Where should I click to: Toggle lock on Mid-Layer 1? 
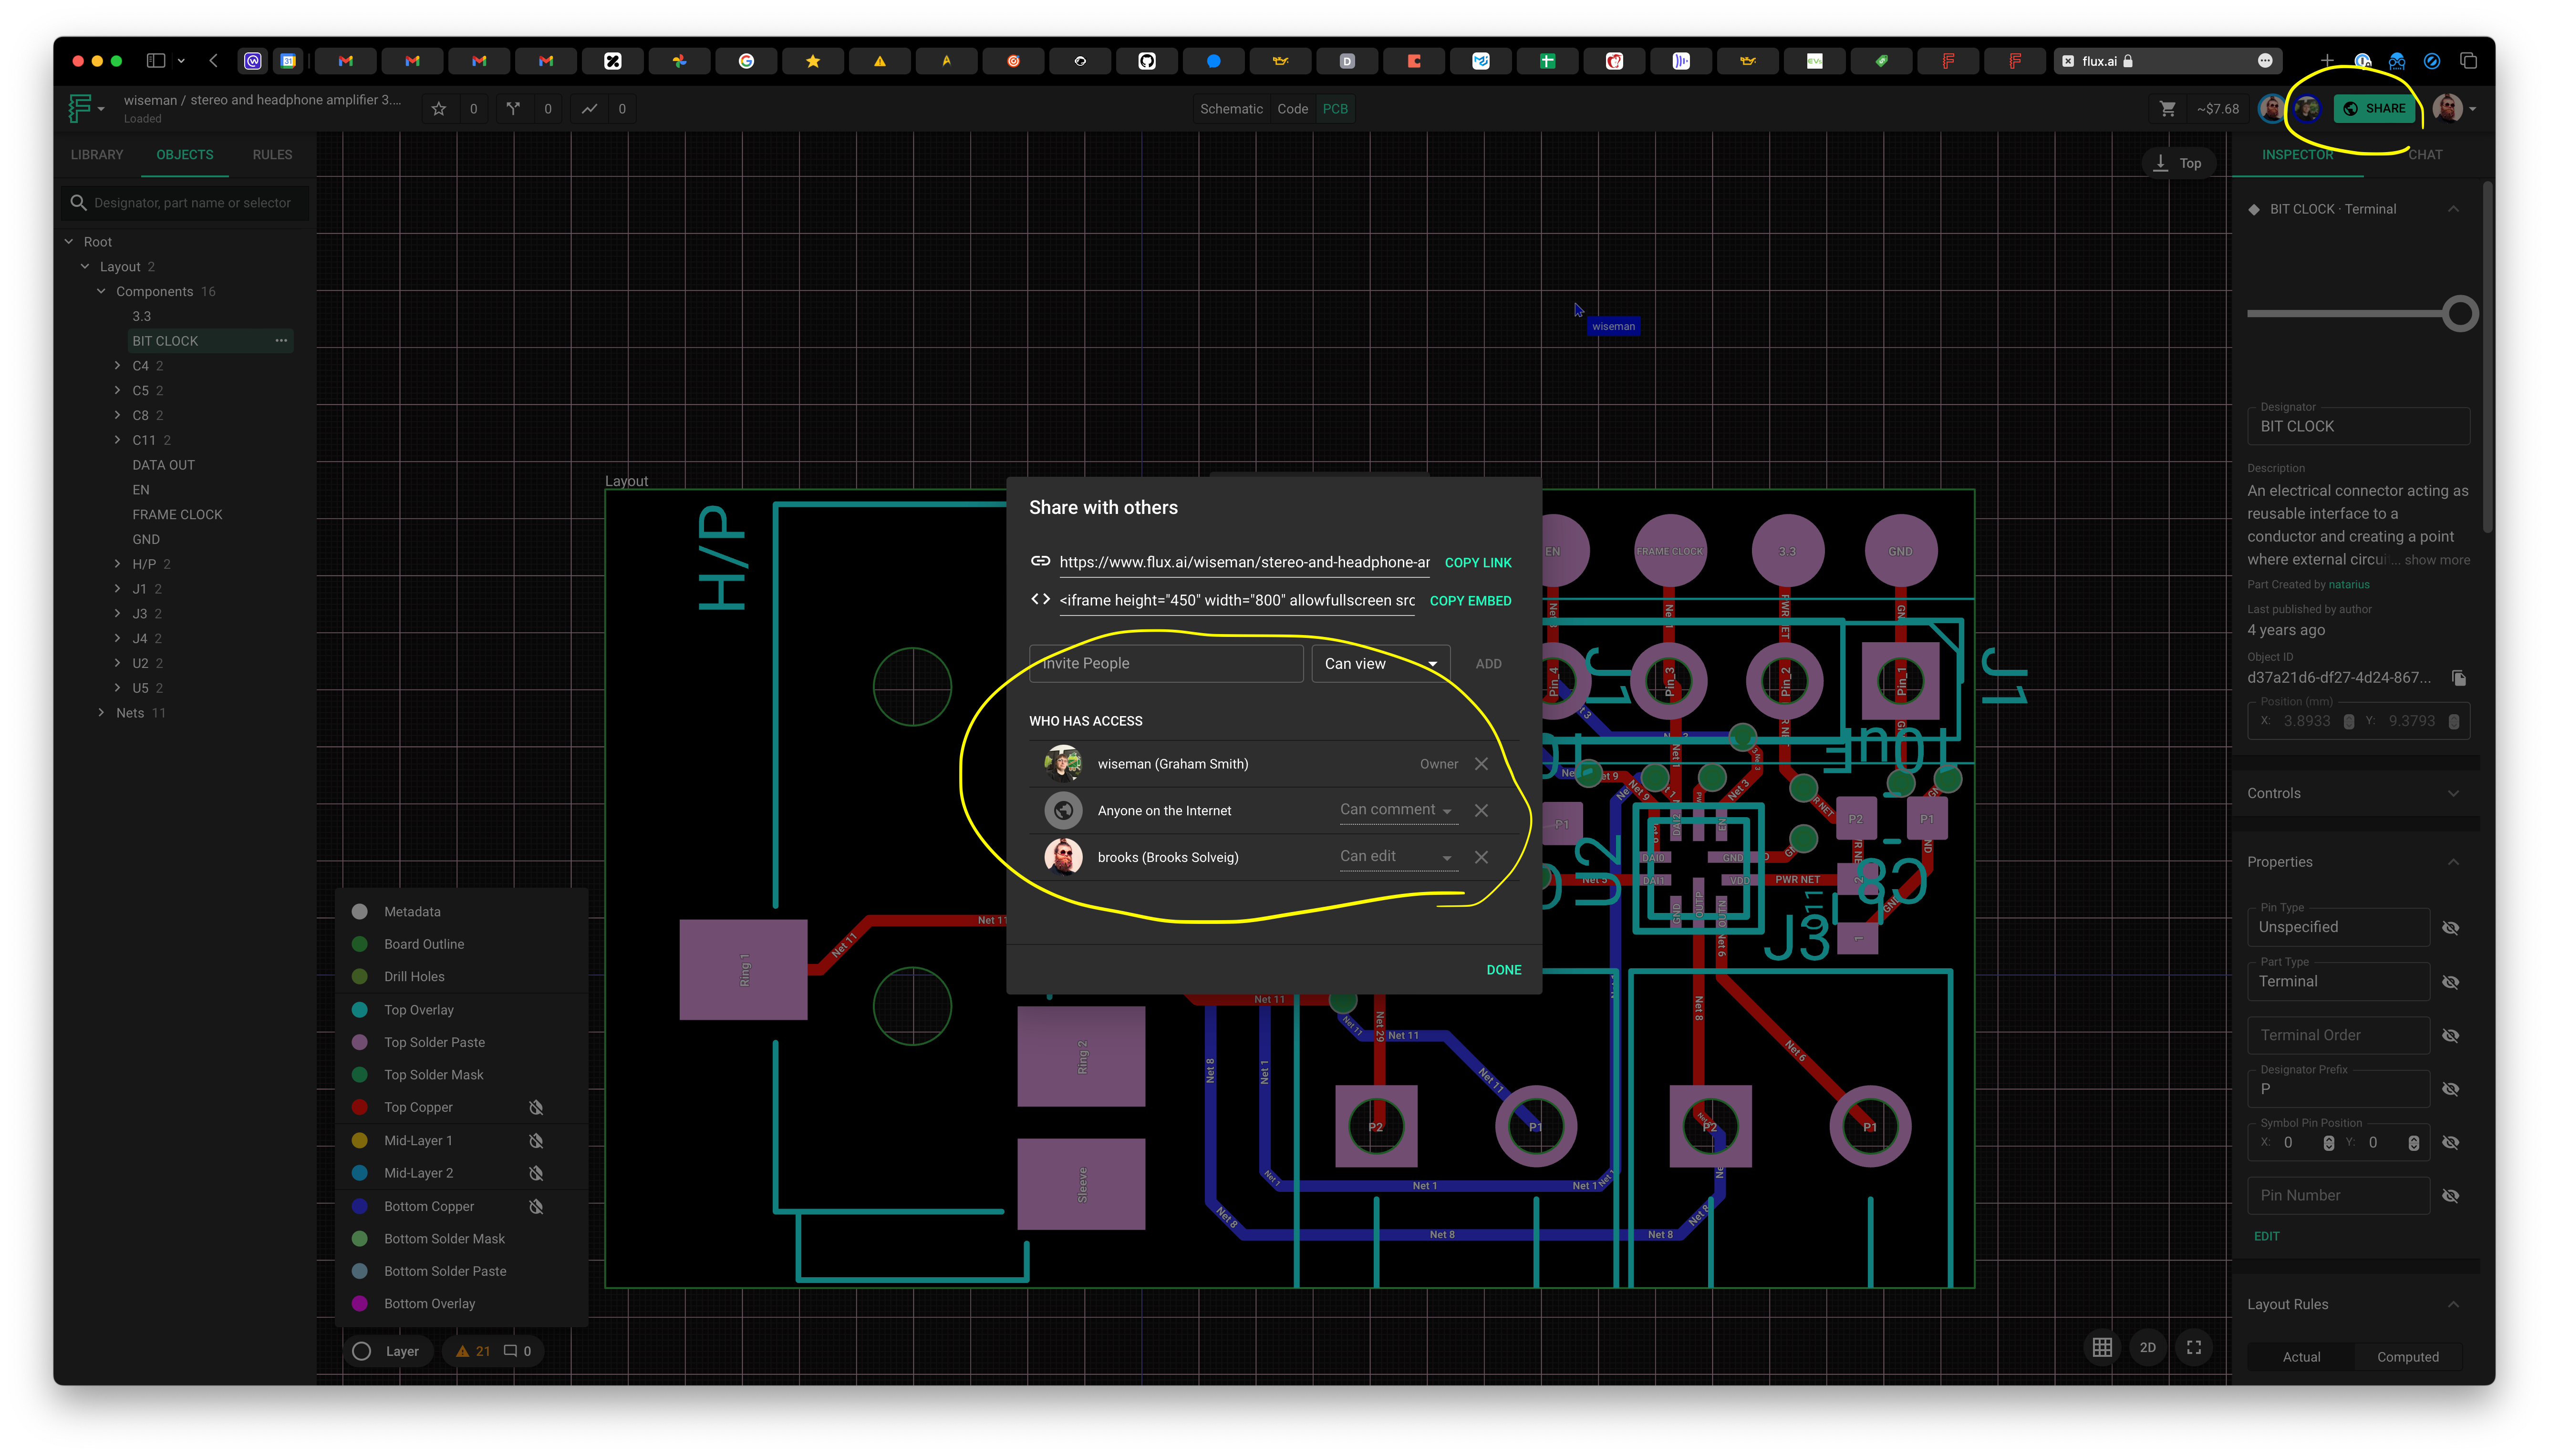click(x=536, y=1141)
